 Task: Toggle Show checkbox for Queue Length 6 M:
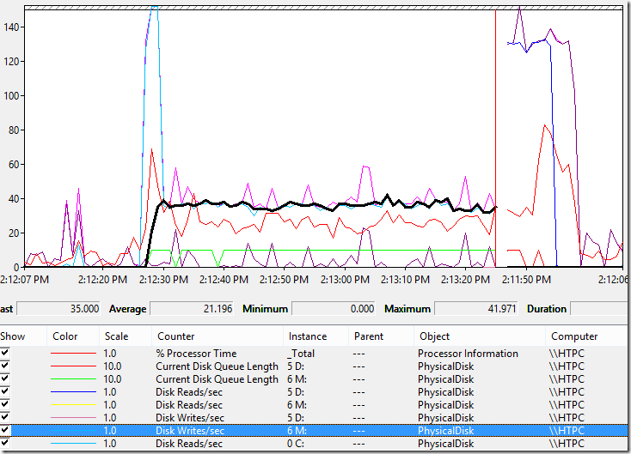pyautogui.click(x=5, y=378)
